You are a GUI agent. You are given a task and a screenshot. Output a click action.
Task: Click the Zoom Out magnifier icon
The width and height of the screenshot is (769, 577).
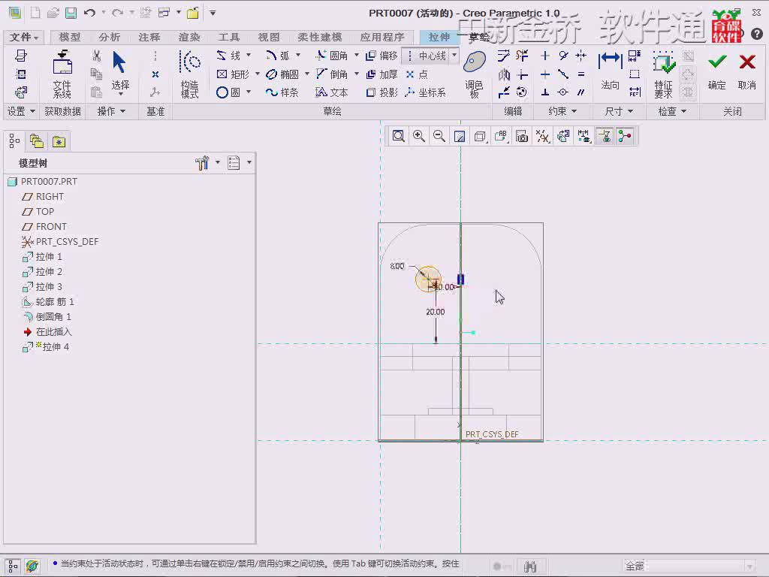439,136
